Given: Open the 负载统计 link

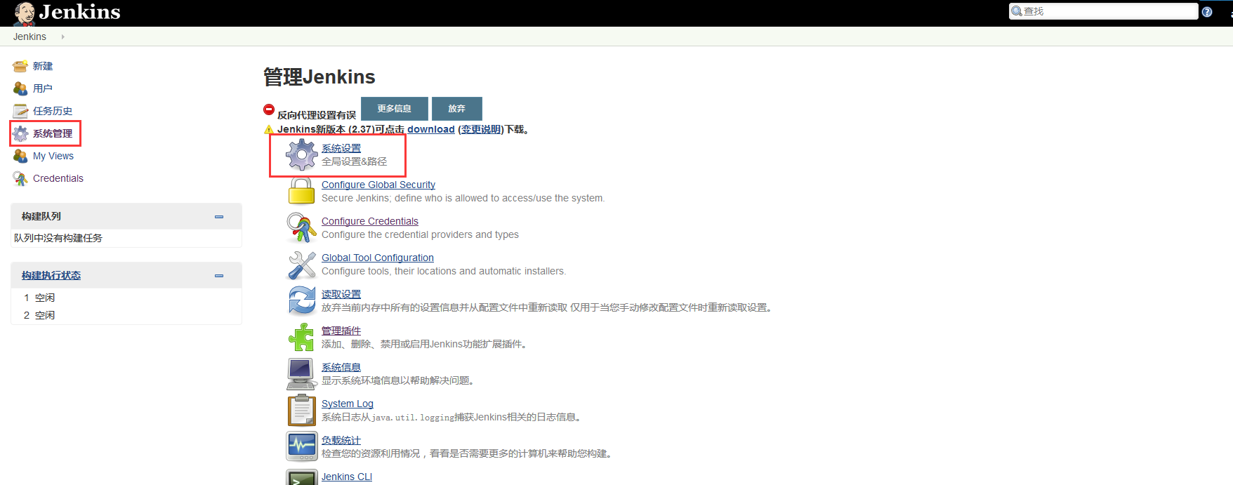Looking at the screenshot, I should pyautogui.click(x=341, y=440).
